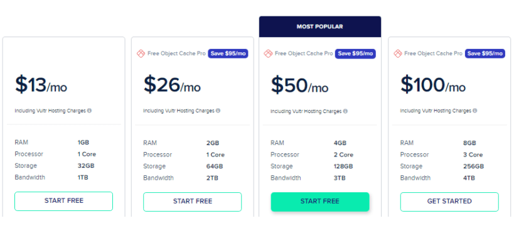
Task: Choose START FREE on most popular plan
Action: [320, 202]
